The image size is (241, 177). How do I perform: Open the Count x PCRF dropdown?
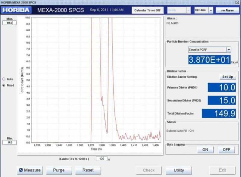[229, 50]
